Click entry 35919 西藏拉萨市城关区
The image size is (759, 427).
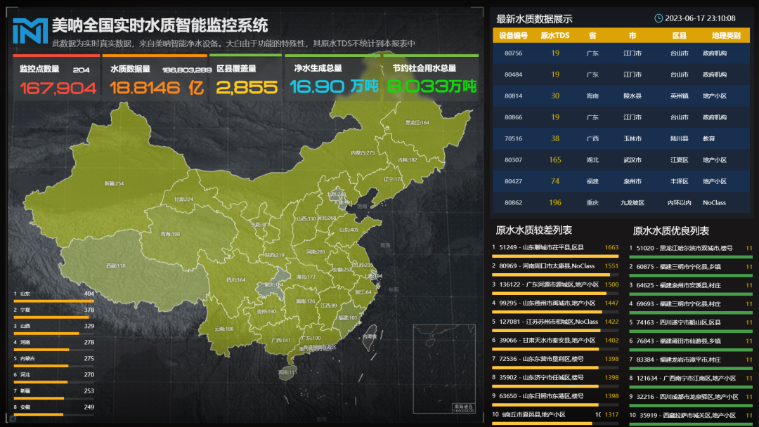[691, 417]
